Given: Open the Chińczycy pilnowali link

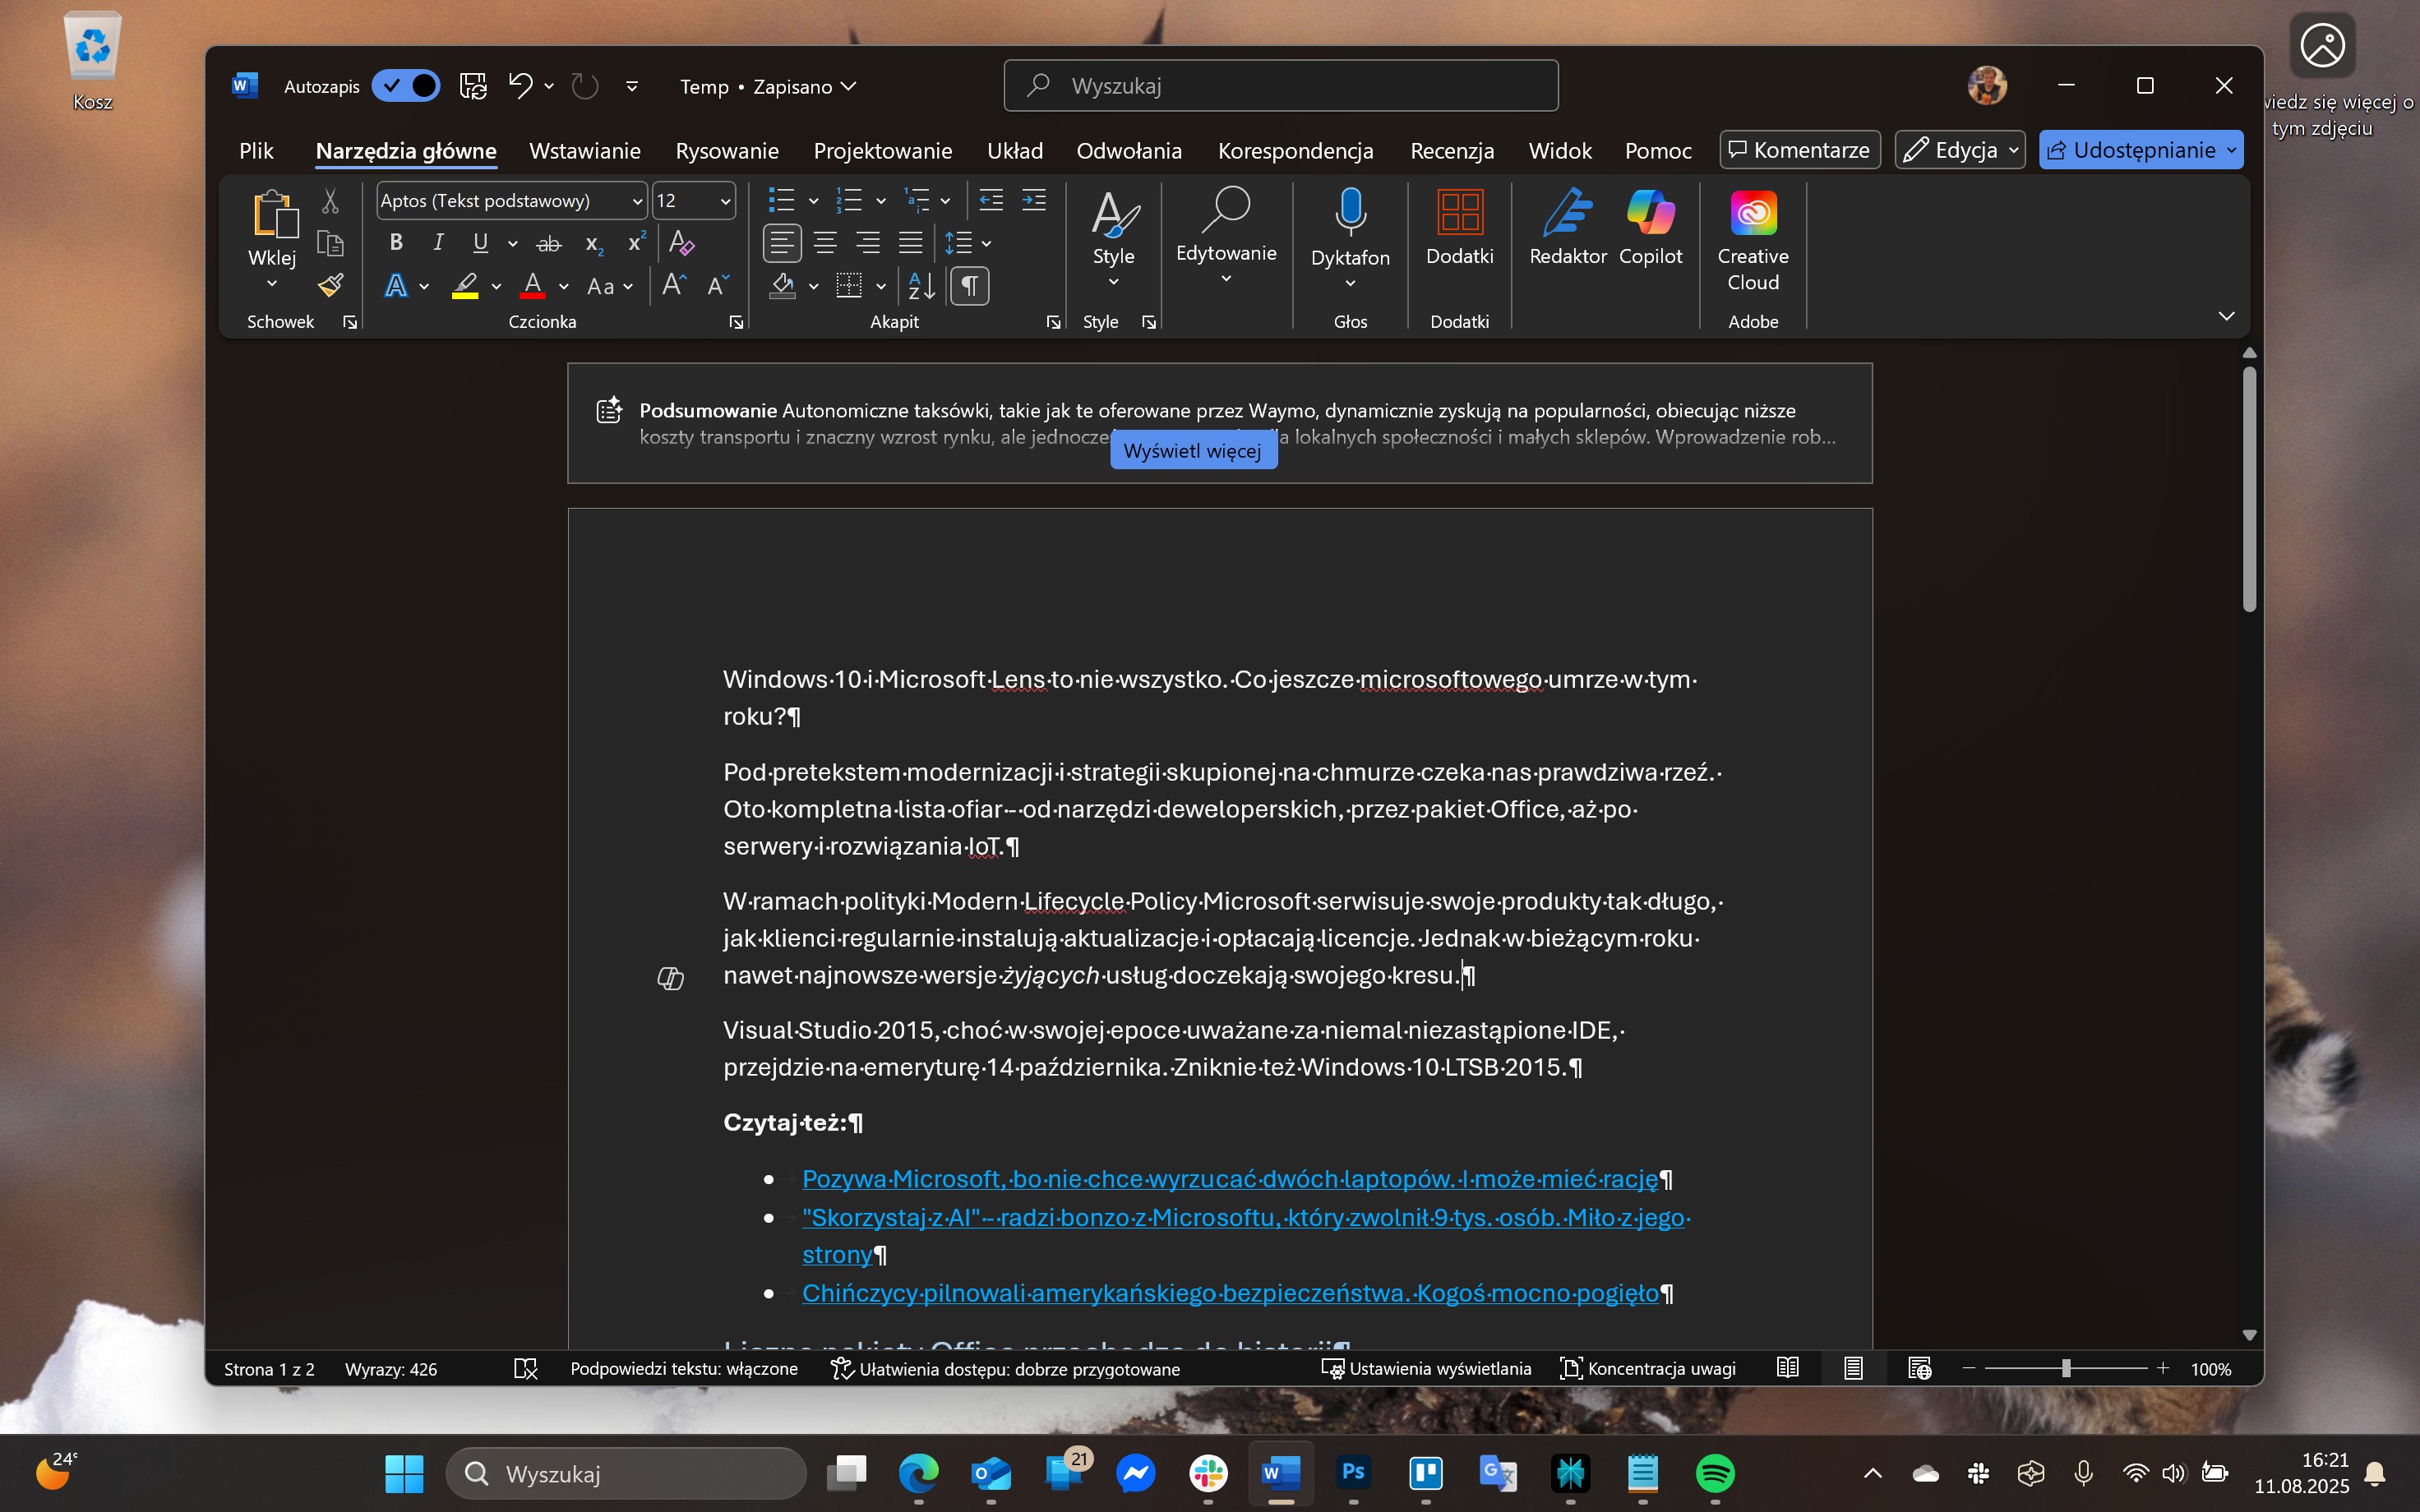Looking at the screenshot, I should pyautogui.click(x=1230, y=1293).
